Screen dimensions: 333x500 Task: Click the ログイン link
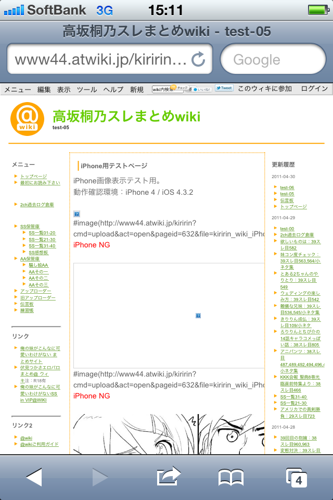(314, 89)
